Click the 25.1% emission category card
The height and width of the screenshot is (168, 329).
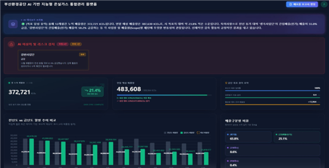[x=297, y=137]
